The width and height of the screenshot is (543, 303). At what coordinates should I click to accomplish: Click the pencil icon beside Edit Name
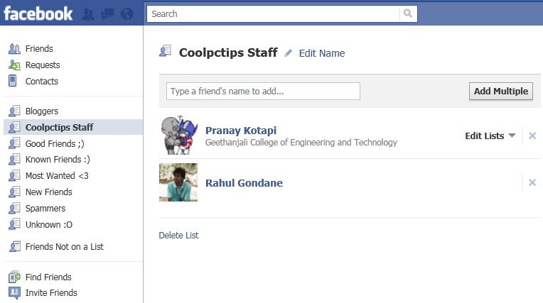pos(288,53)
